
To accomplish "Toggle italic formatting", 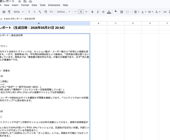I will 98,12.
